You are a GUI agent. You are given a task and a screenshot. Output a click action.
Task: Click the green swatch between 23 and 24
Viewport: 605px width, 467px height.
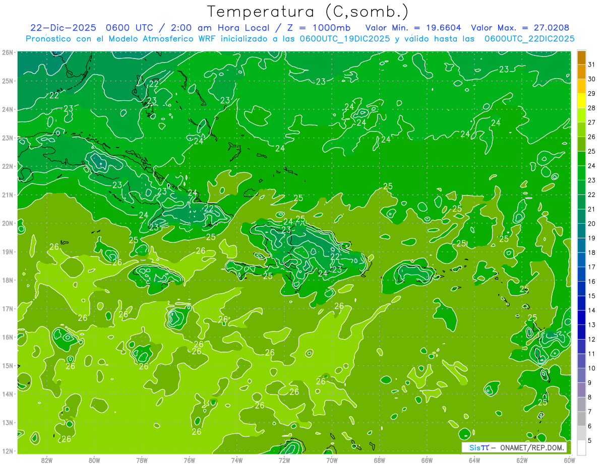click(581, 173)
